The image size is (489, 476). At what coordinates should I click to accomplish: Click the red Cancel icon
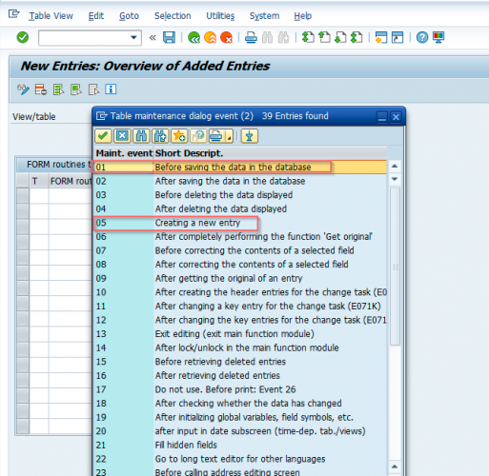point(227,37)
